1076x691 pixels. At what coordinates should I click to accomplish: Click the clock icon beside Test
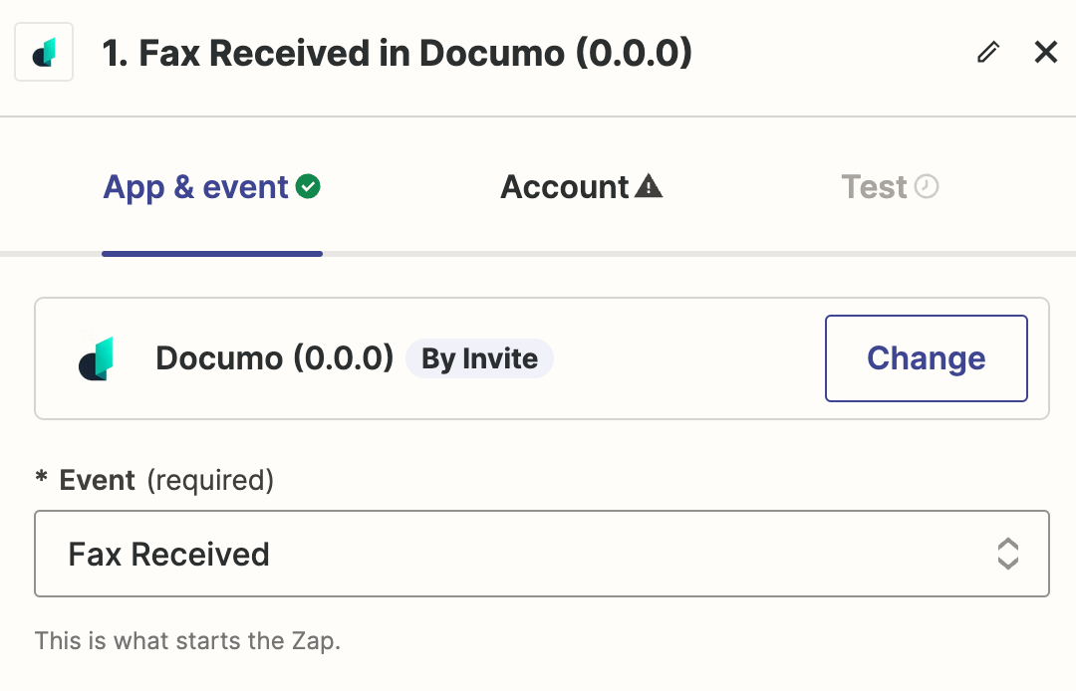pos(927,186)
